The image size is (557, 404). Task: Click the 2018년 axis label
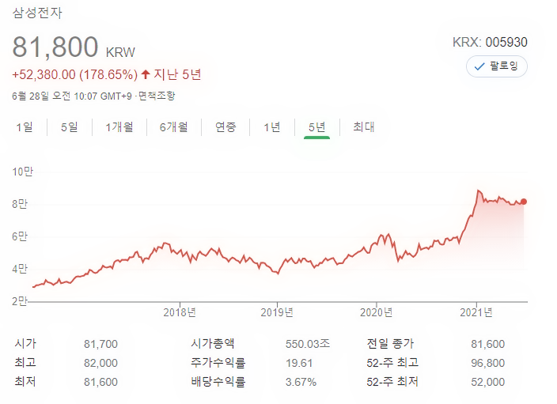click(180, 312)
